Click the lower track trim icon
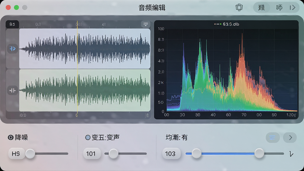The image size is (304, 171). click(12, 90)
